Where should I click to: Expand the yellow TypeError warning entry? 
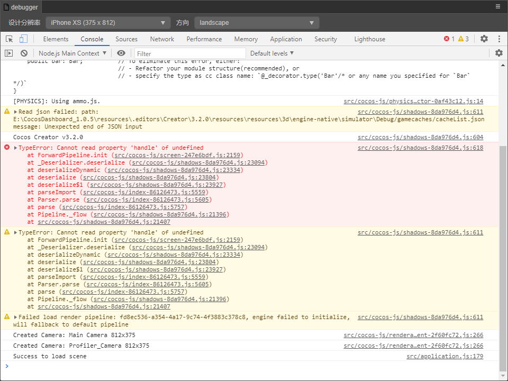(x=15, y=232)
